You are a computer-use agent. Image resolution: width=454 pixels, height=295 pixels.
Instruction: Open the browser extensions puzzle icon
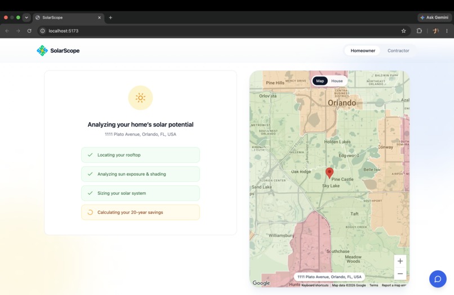point(419,31)
